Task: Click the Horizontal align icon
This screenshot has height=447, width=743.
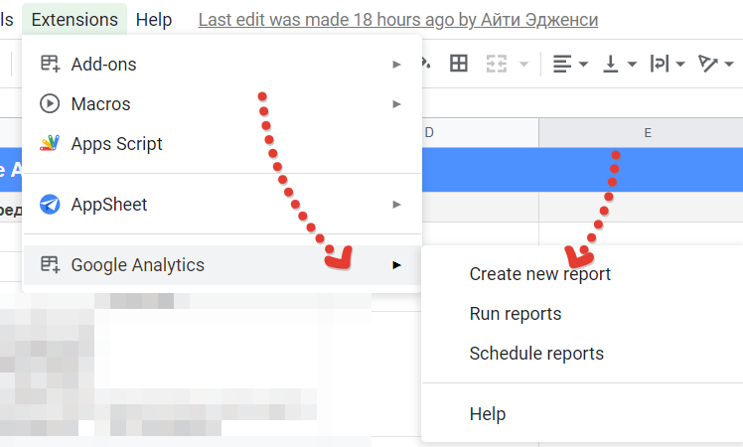Action: 562,64
